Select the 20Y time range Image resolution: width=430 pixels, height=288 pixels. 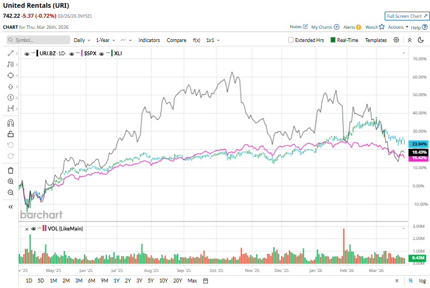[178, 281]
